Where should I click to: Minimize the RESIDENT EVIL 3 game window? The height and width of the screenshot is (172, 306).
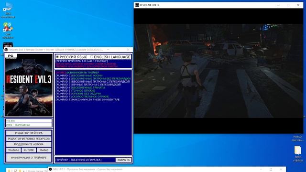tap(278, 5)
